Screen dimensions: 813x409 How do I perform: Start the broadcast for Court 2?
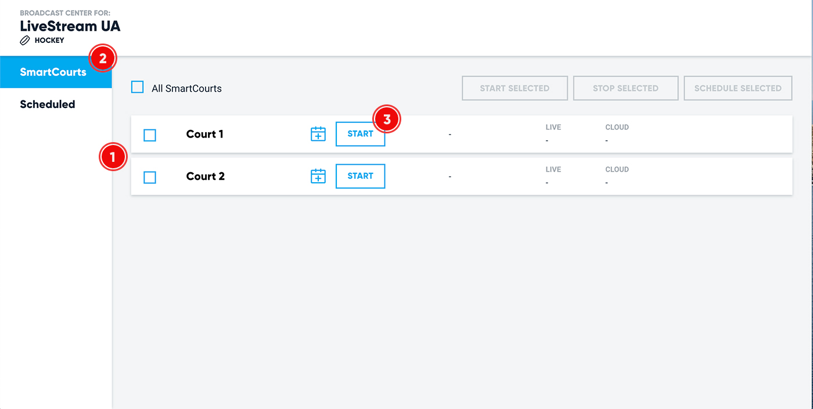pyautogui.click(x=360, y=176)
